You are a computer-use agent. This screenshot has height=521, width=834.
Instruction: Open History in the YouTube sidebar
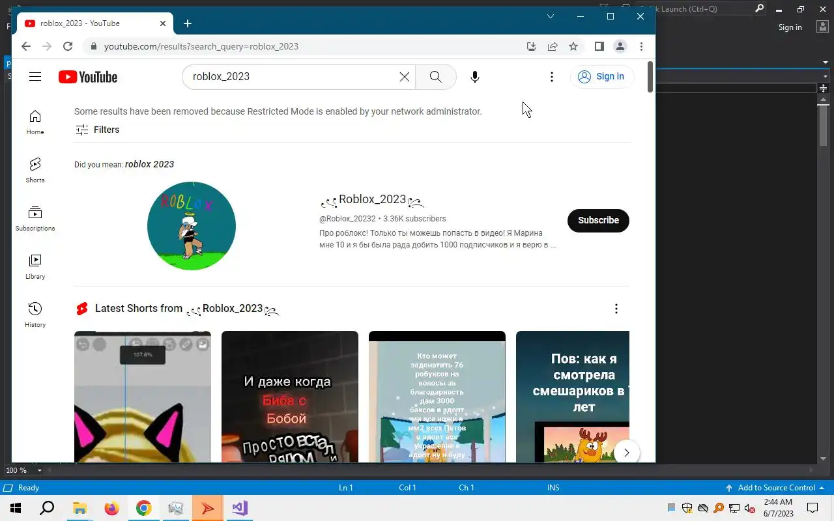click(35, 315)
